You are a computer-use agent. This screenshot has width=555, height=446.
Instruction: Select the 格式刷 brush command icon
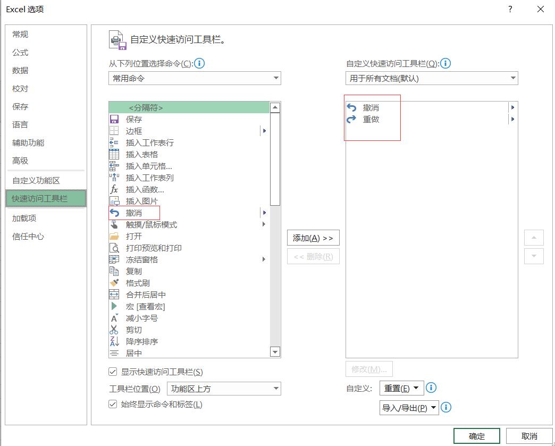pyautogui.click(x=114, y=283)
